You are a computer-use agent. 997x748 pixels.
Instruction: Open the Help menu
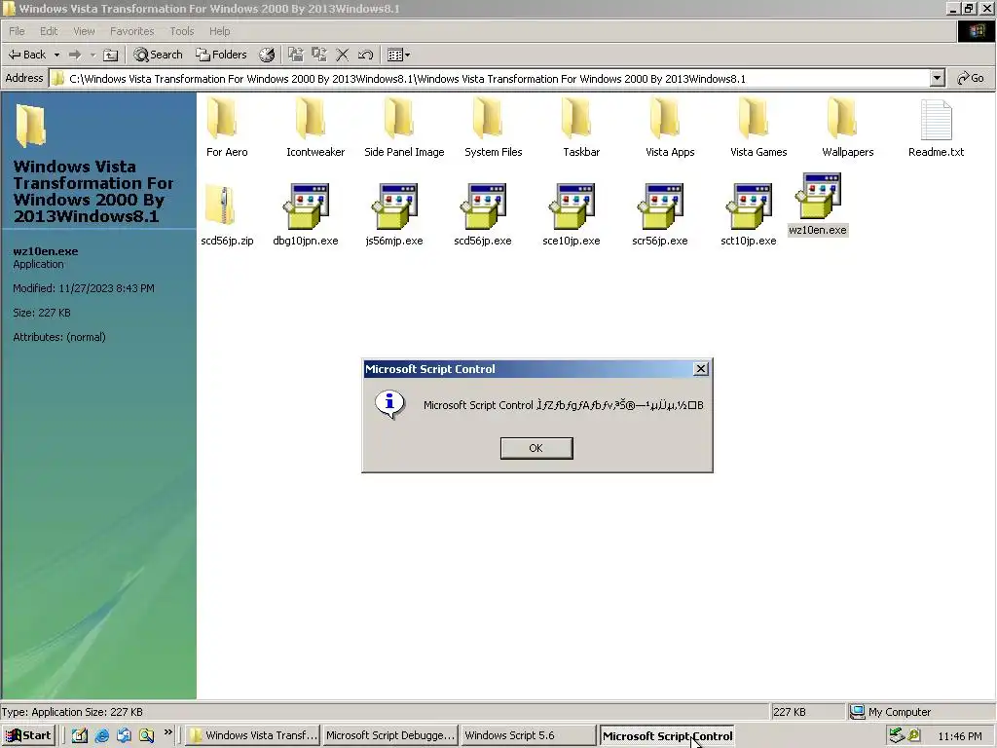click(x=219, y=31)
